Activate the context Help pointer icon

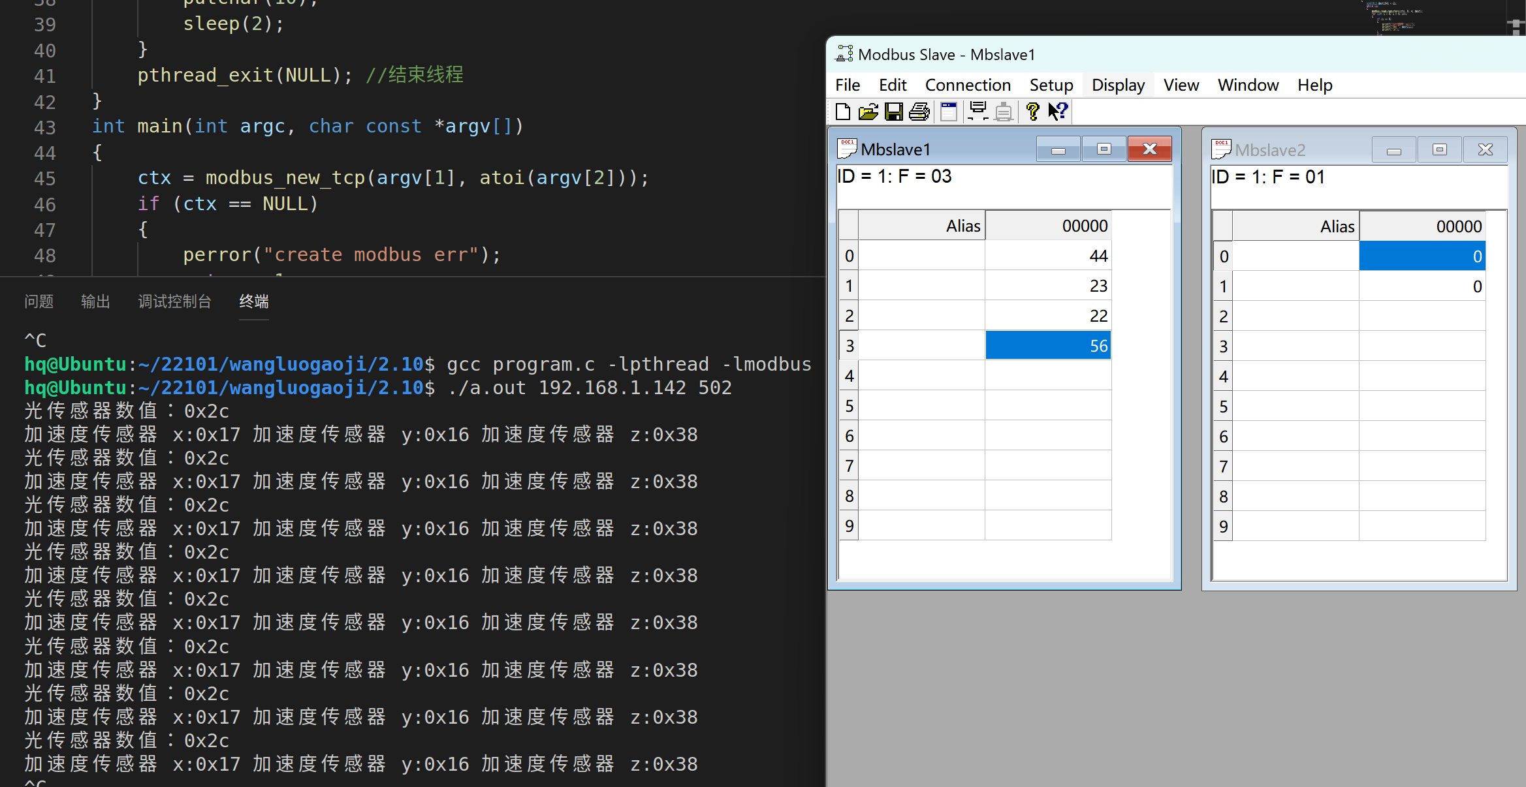click(1058, 112)
